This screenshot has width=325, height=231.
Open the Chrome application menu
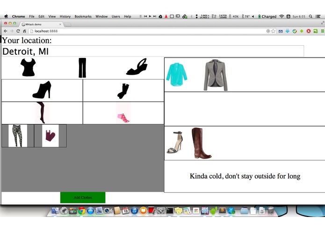[x=18, y=16]
